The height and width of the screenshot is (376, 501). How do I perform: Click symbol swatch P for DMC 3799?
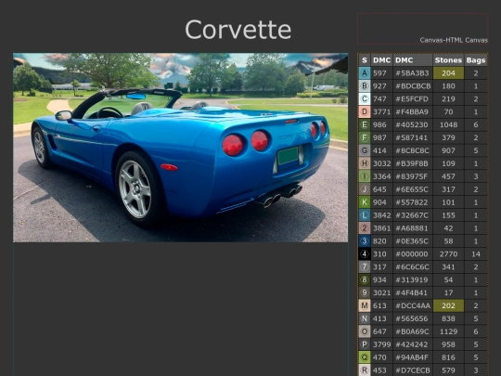tap(365, 344)
